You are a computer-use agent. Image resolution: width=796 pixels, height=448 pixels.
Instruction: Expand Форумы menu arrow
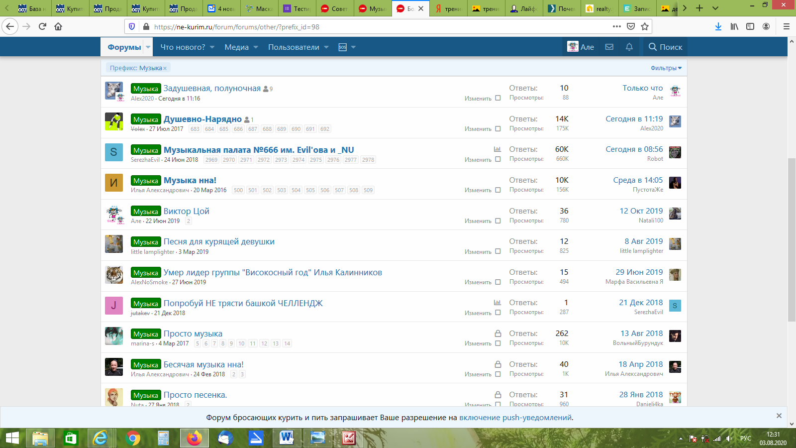[x=148, y=47]
